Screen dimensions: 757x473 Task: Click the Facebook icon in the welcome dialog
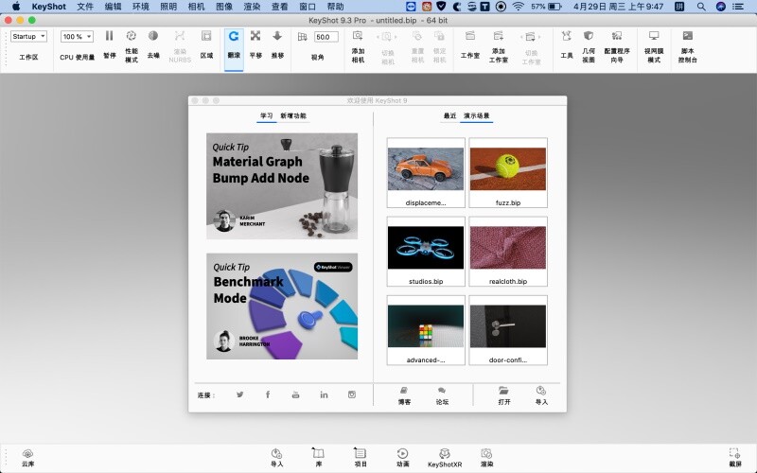click(x=268, y=394)
